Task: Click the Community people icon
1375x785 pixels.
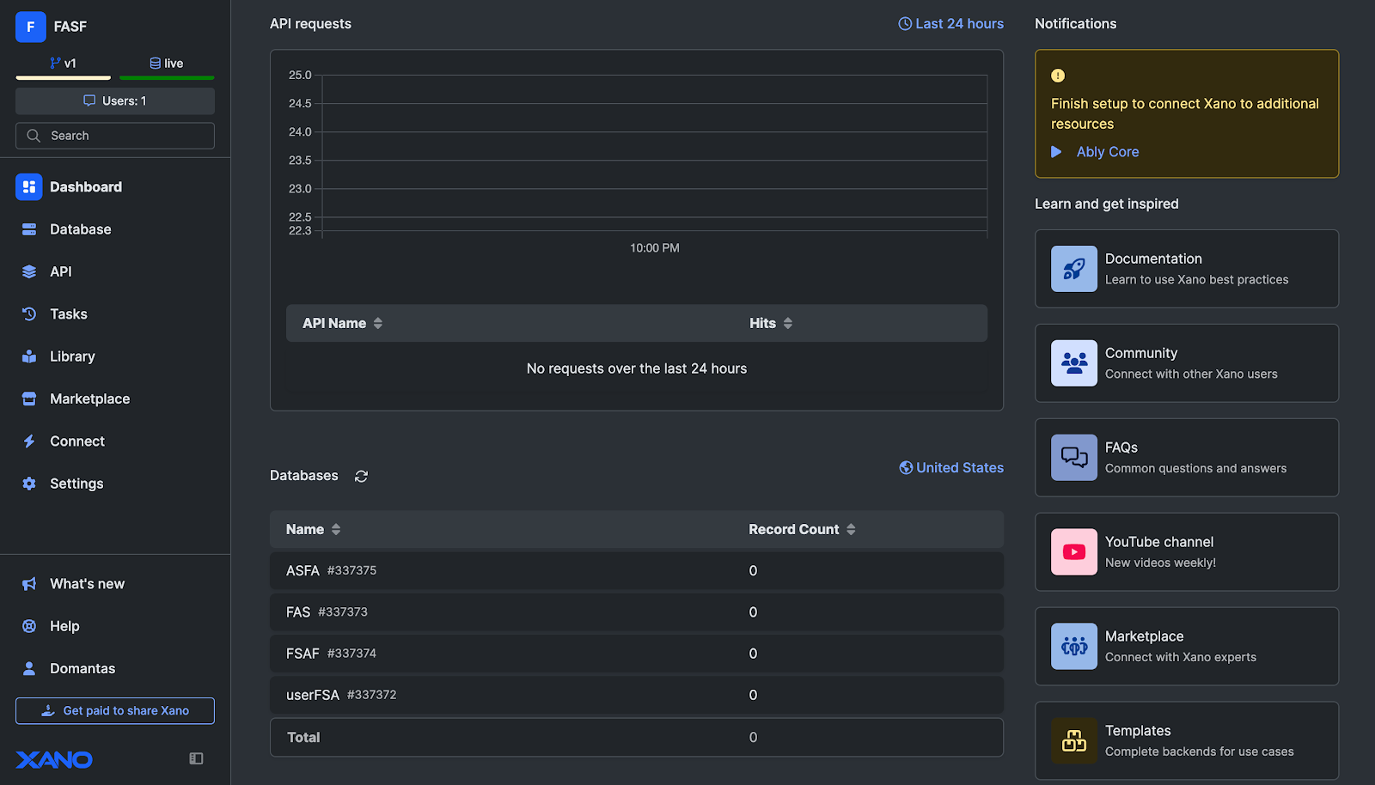Action: click(x=1074, y=363)
